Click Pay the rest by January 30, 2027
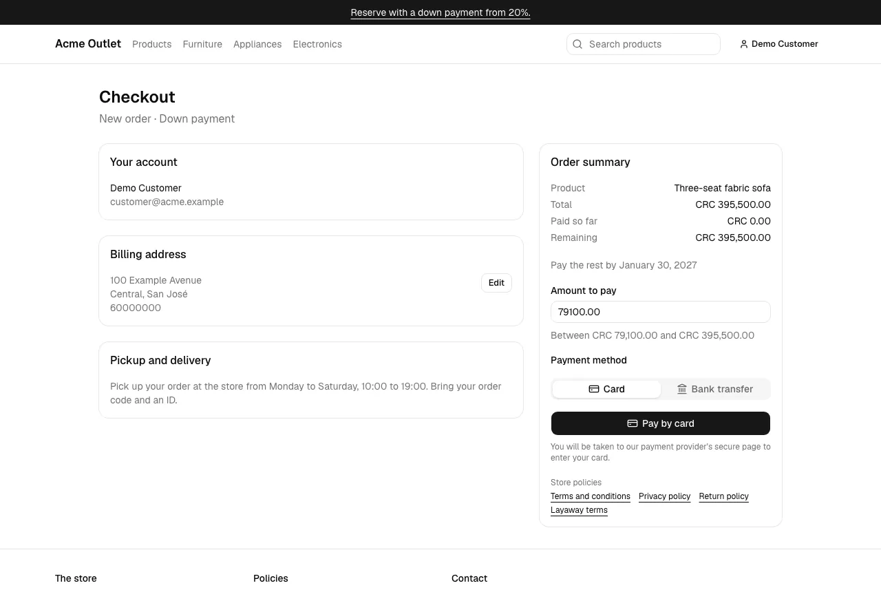Viewport: 881px width, 592px height. [x=624, y=265]
